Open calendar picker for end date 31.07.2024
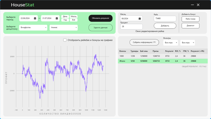Viewport: 211px width, 119px height. tap(57, 18)
